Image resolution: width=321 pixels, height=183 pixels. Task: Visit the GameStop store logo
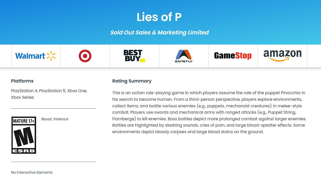(x=233, y=56)
